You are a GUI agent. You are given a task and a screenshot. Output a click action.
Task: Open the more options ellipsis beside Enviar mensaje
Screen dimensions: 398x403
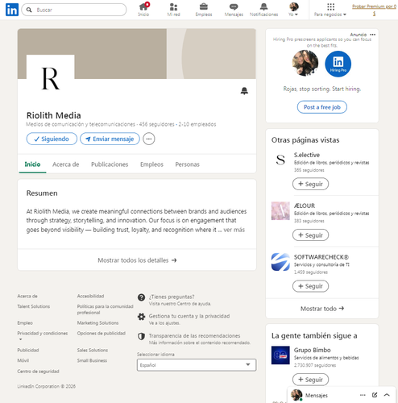point(149,139)
